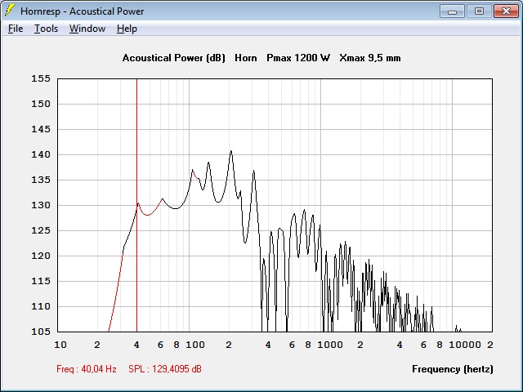Click the 'Horn' title text
The image size is (523, 392).
pyautogui.click(x=246, y=58)
